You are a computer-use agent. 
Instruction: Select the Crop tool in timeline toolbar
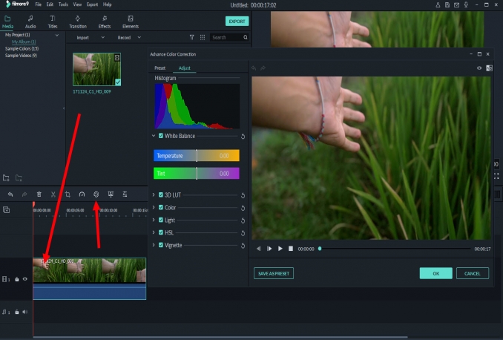68,194
